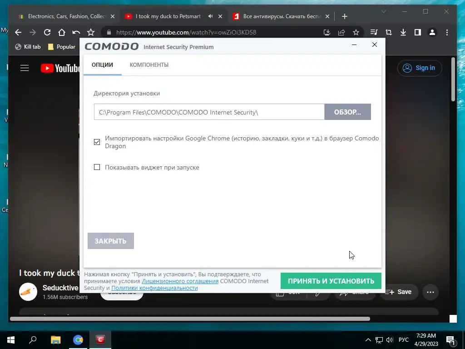The width and height of the screenshot is (465, 349).
Task: Click the installation directory path field
Action: click(209, 112)
